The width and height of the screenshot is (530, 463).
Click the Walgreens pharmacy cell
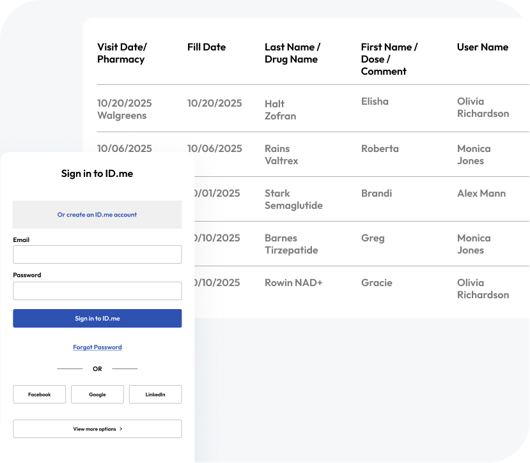[x=122, y=116]
